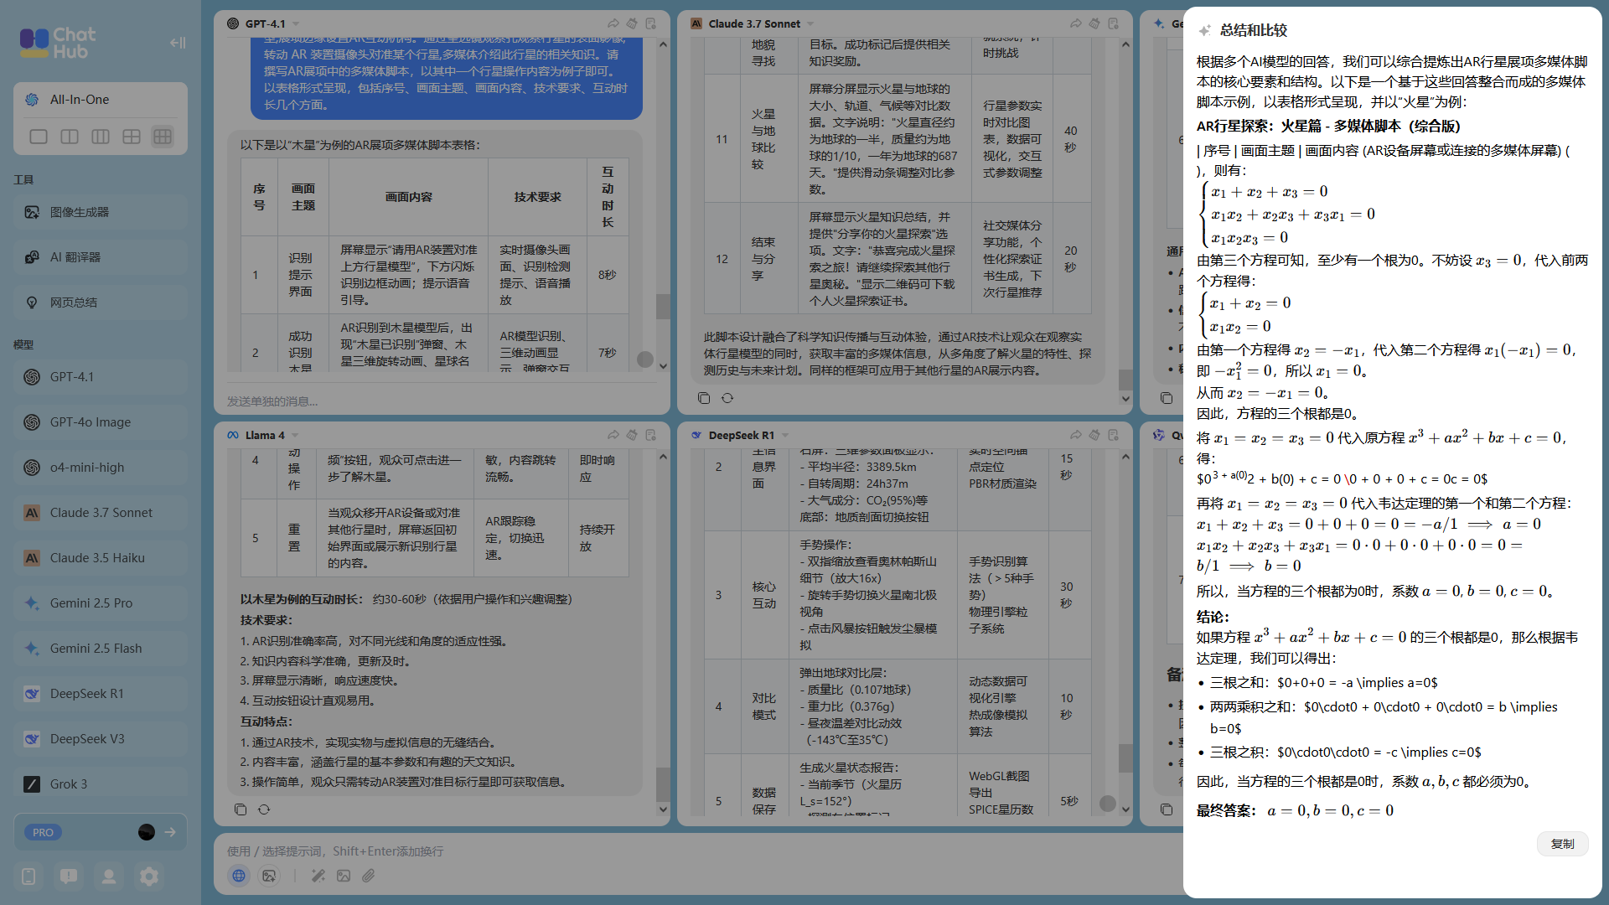
Task: Regenerate the Llama 4 response
Action: [264, 809]
